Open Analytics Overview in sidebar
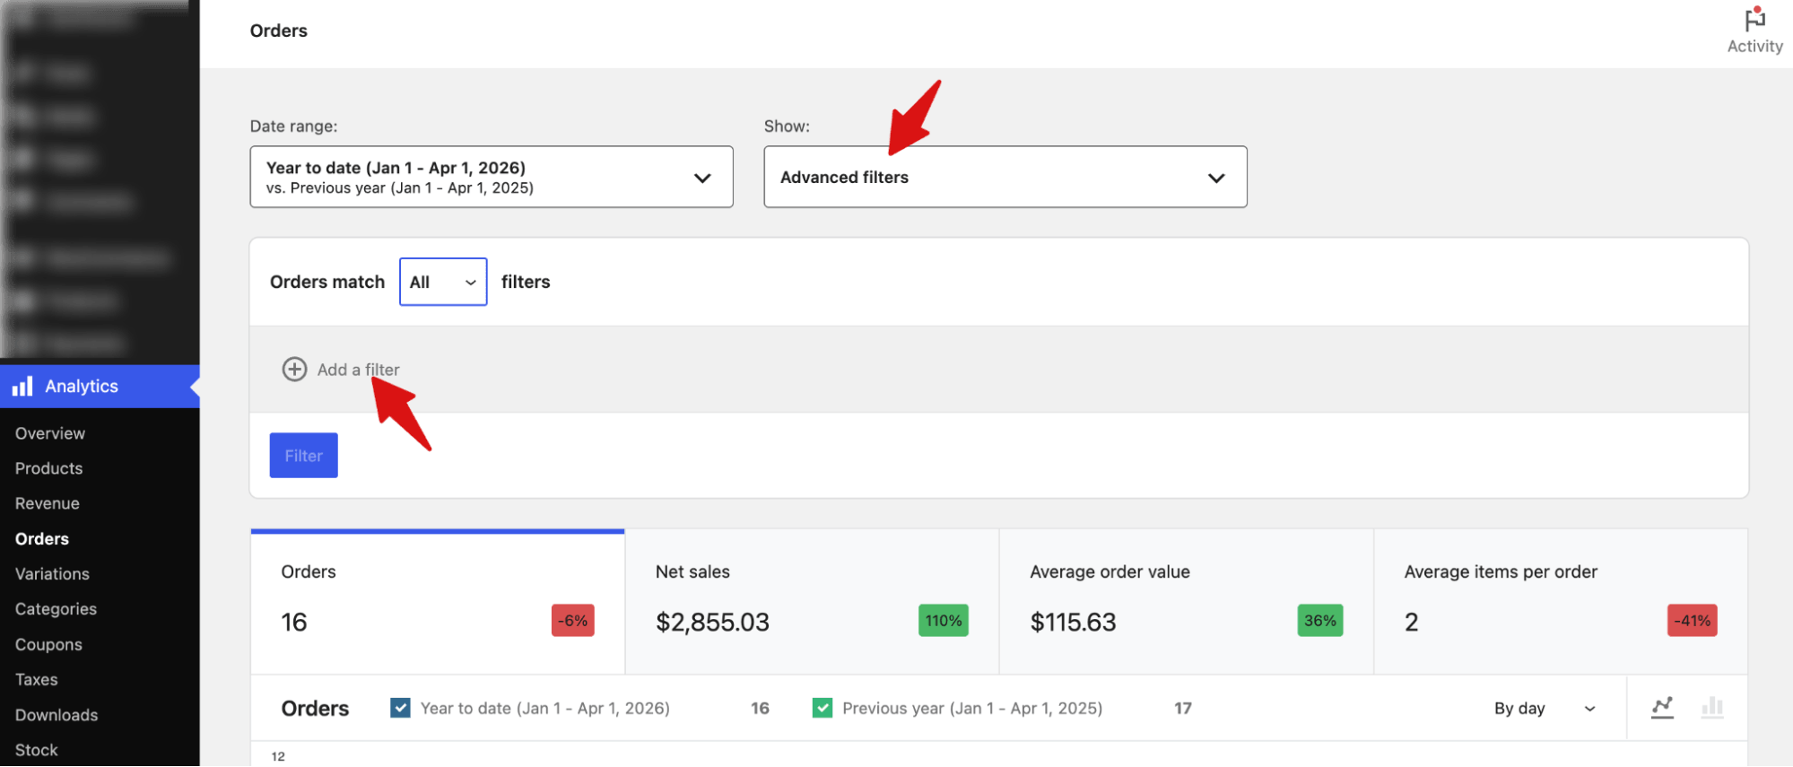Screen dimensions: 1793x767 coord(50,433)
